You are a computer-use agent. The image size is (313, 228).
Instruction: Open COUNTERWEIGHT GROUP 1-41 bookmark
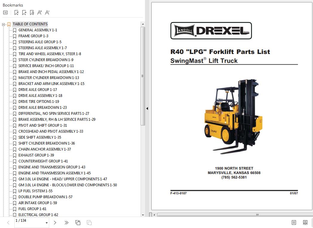point(43,161)
